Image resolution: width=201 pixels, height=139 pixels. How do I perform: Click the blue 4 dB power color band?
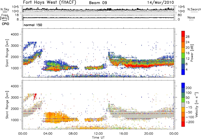[x=183, y=72]
